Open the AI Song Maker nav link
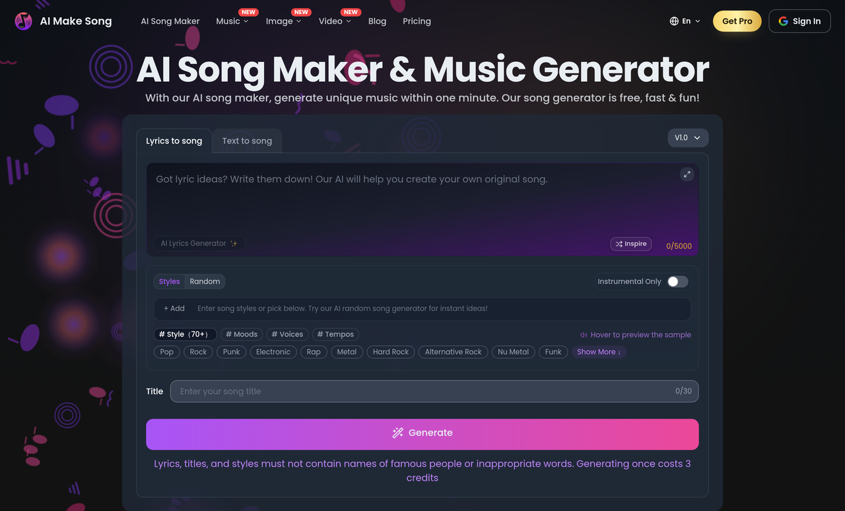The image size is (845, 511). (x=170, y=21)
